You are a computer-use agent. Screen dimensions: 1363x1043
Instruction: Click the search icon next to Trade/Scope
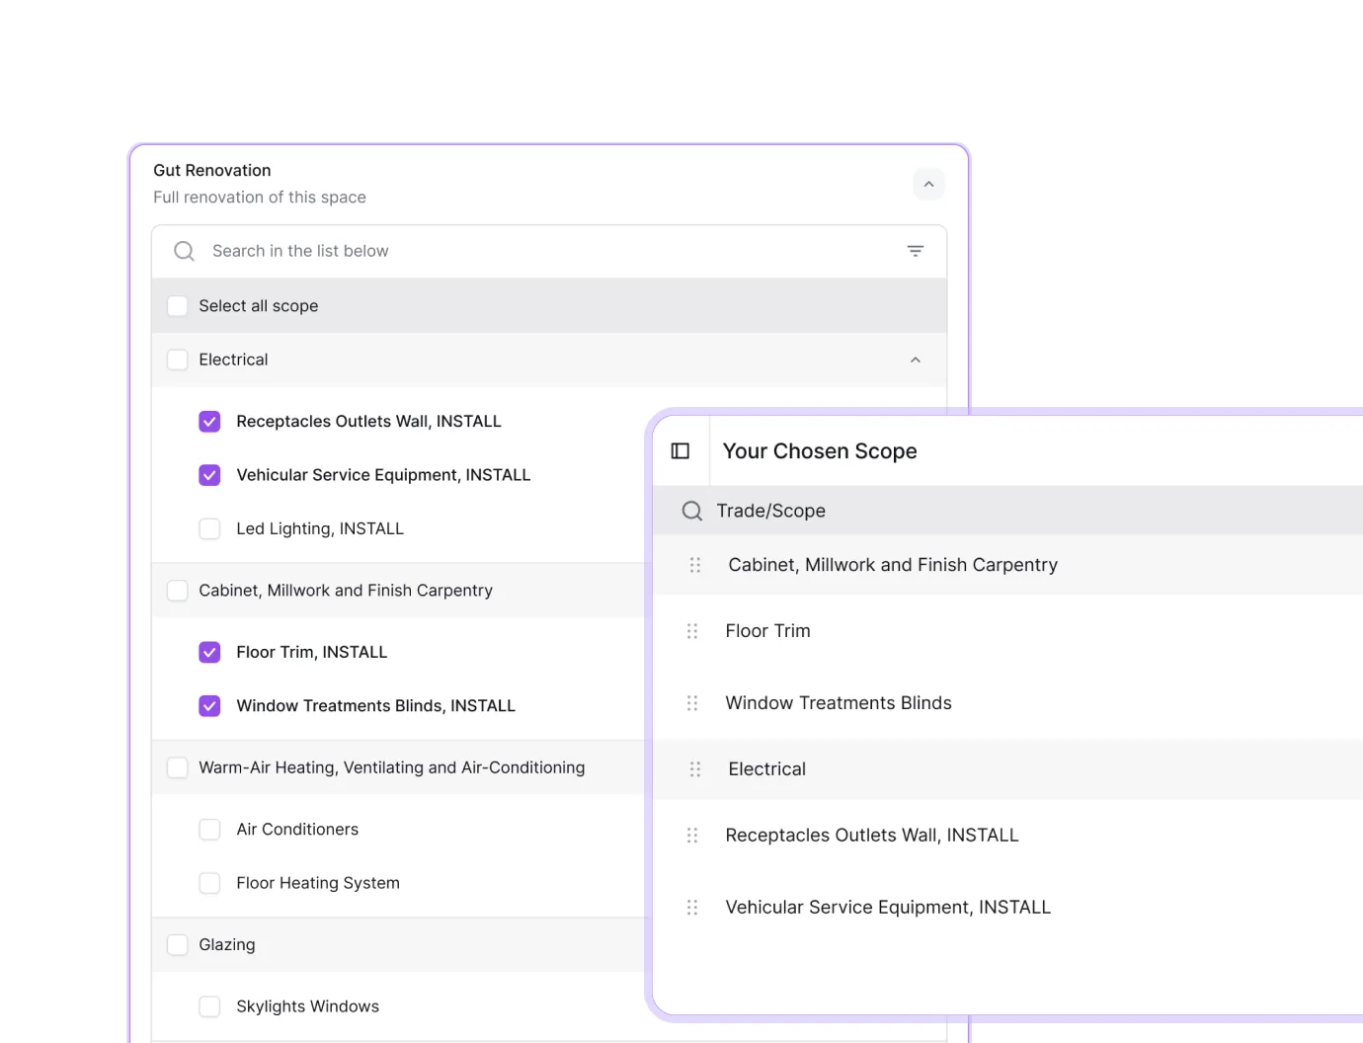click(x=692, y=511)
